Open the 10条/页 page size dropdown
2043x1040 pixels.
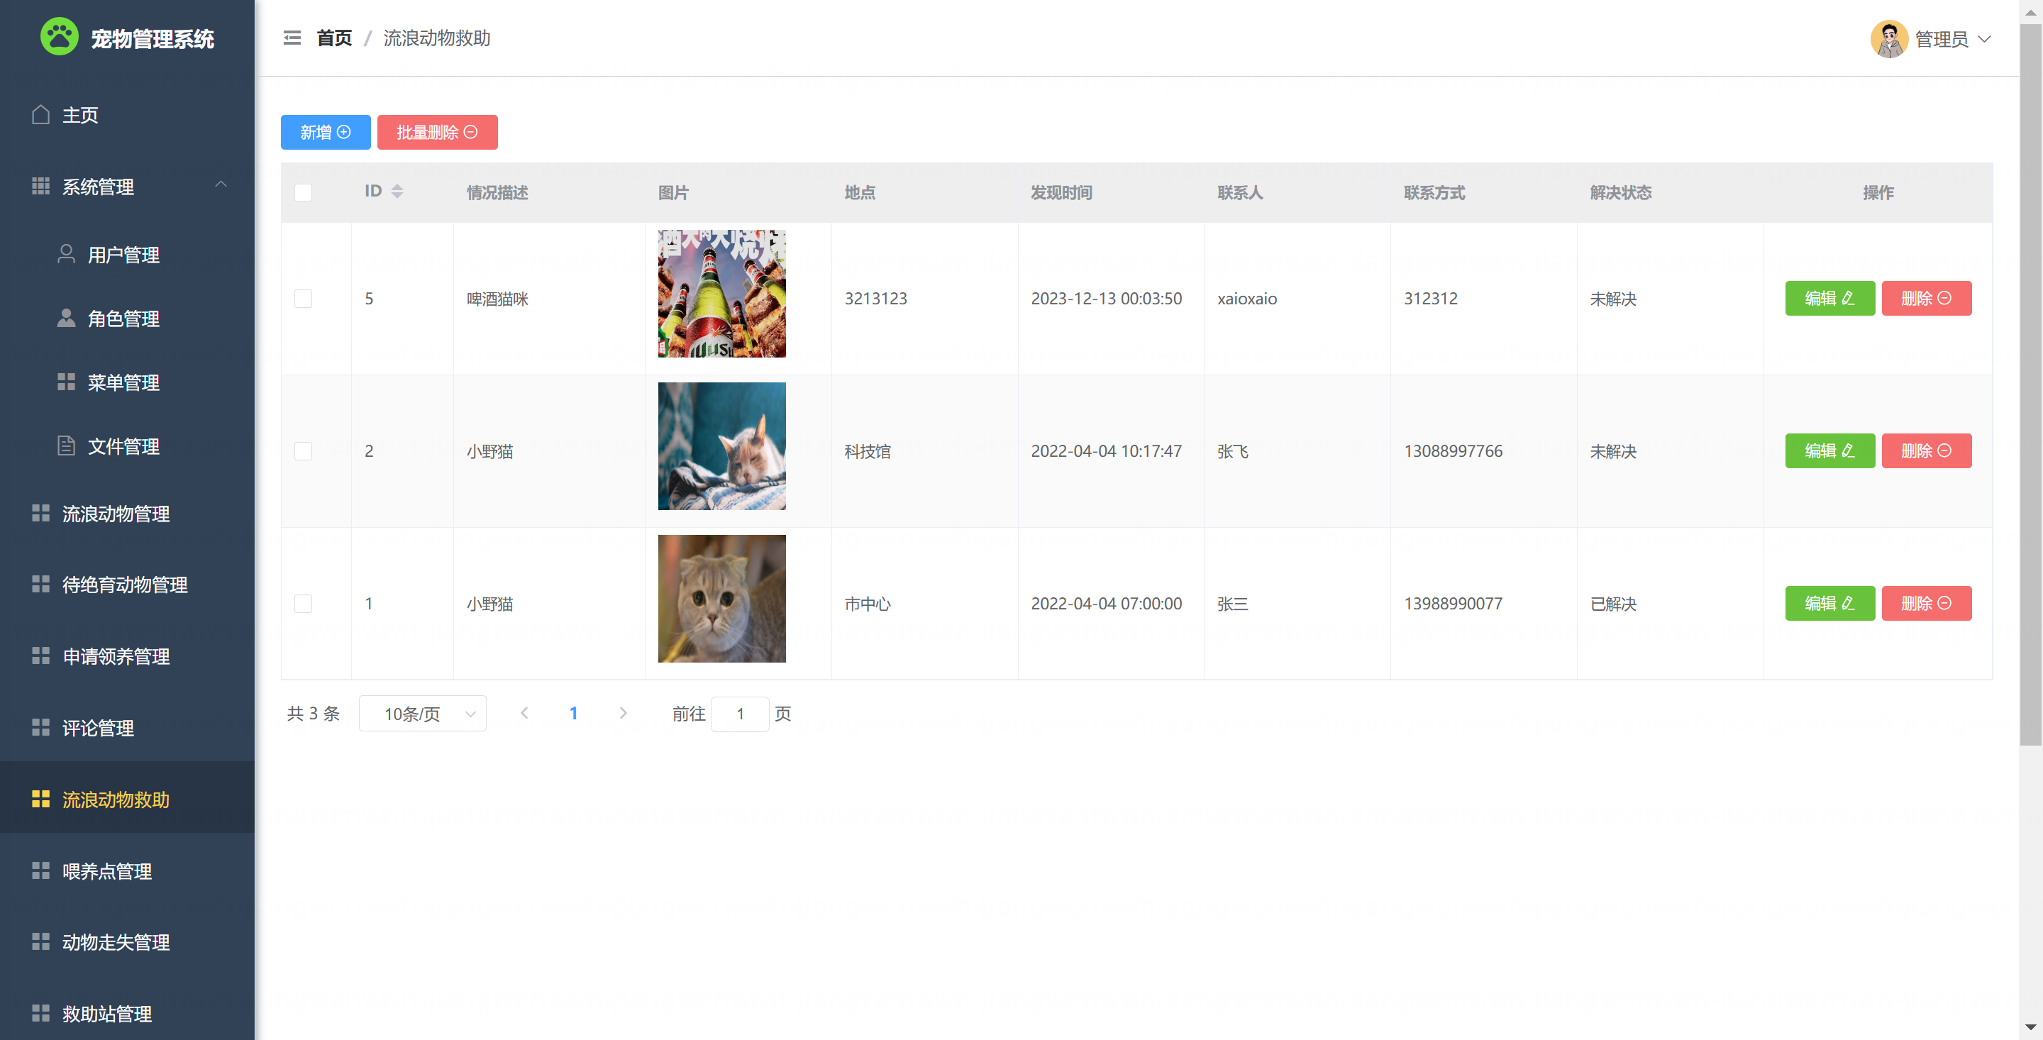(x=422, y=714)
